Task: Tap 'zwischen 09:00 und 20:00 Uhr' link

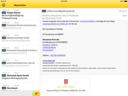Action: (x=55, y=24)
